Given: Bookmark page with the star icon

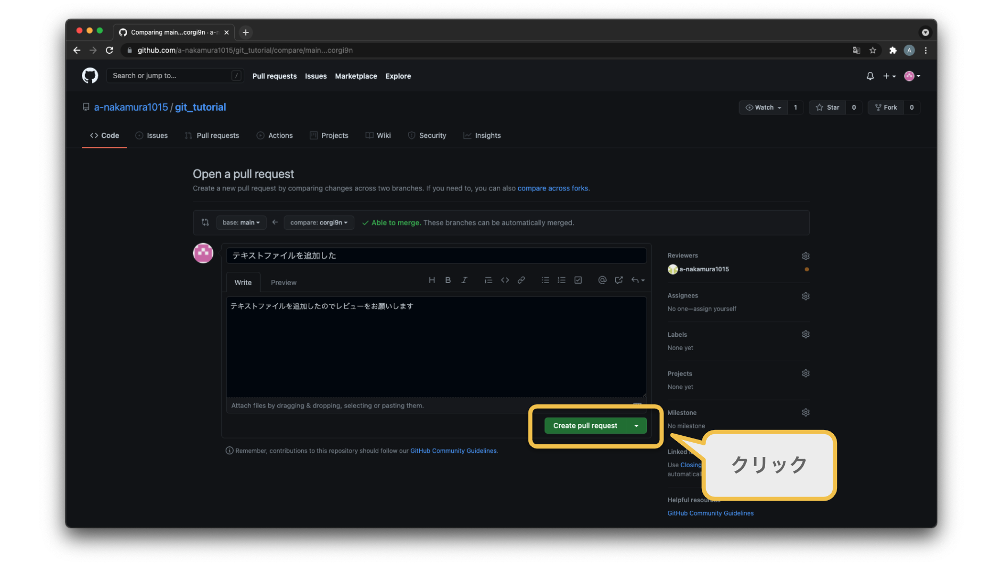Looking at the screenshot, I should [x=873, y=50].
